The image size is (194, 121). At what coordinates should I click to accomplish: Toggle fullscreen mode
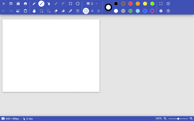pos(161,4)
